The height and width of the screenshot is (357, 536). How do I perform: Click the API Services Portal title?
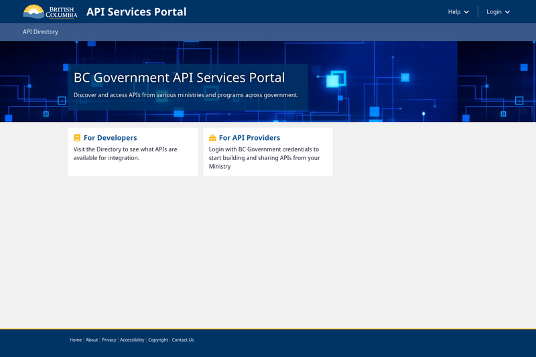coord(137,12)
